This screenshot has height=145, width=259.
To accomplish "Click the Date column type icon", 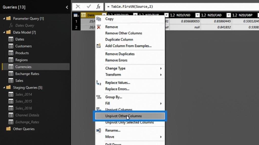I will tap(83, 15).
